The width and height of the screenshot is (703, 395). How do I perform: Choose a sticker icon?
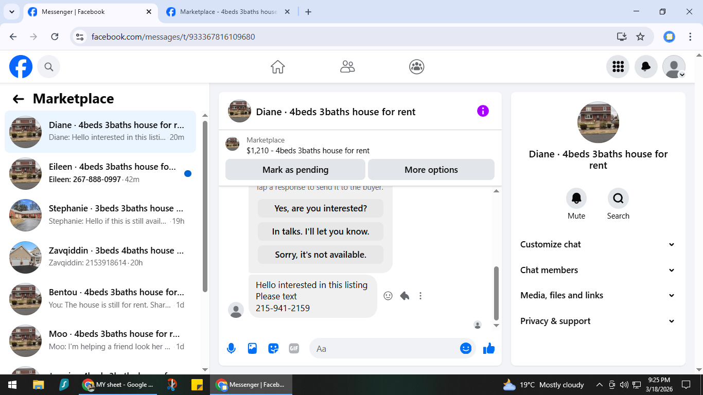point(273,349)
